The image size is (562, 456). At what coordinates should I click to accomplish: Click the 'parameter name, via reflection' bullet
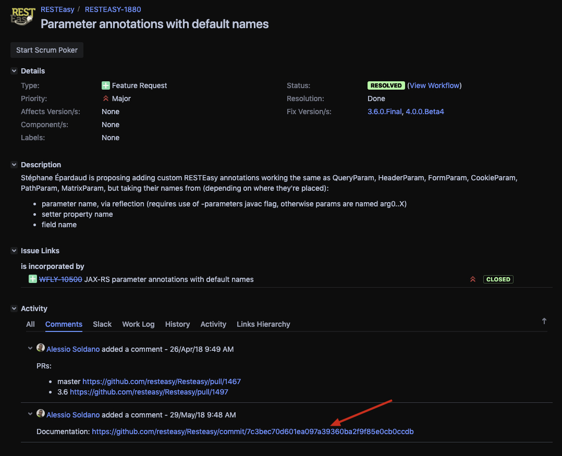224,204
